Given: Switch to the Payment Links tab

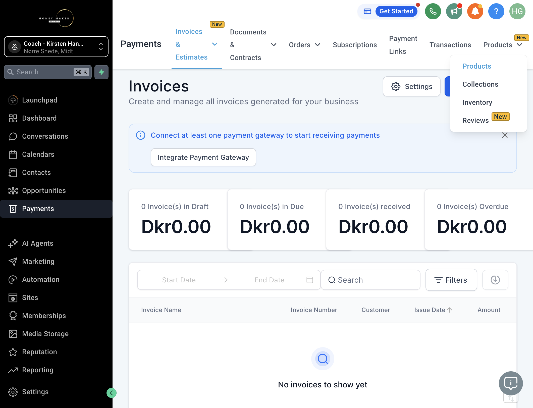Looking at the screenshot, I should (x=403, y=45).
